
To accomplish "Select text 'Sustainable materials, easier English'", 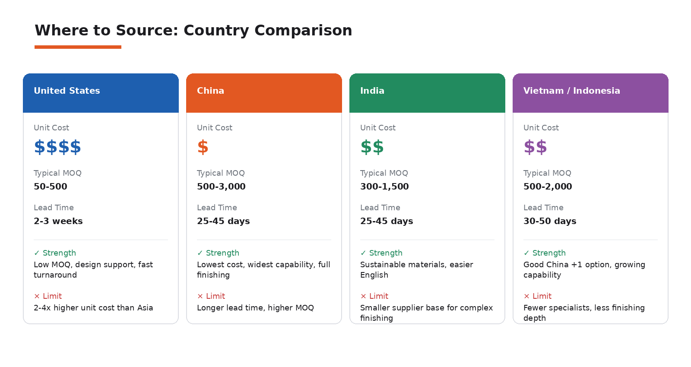I will pos(417,270).
